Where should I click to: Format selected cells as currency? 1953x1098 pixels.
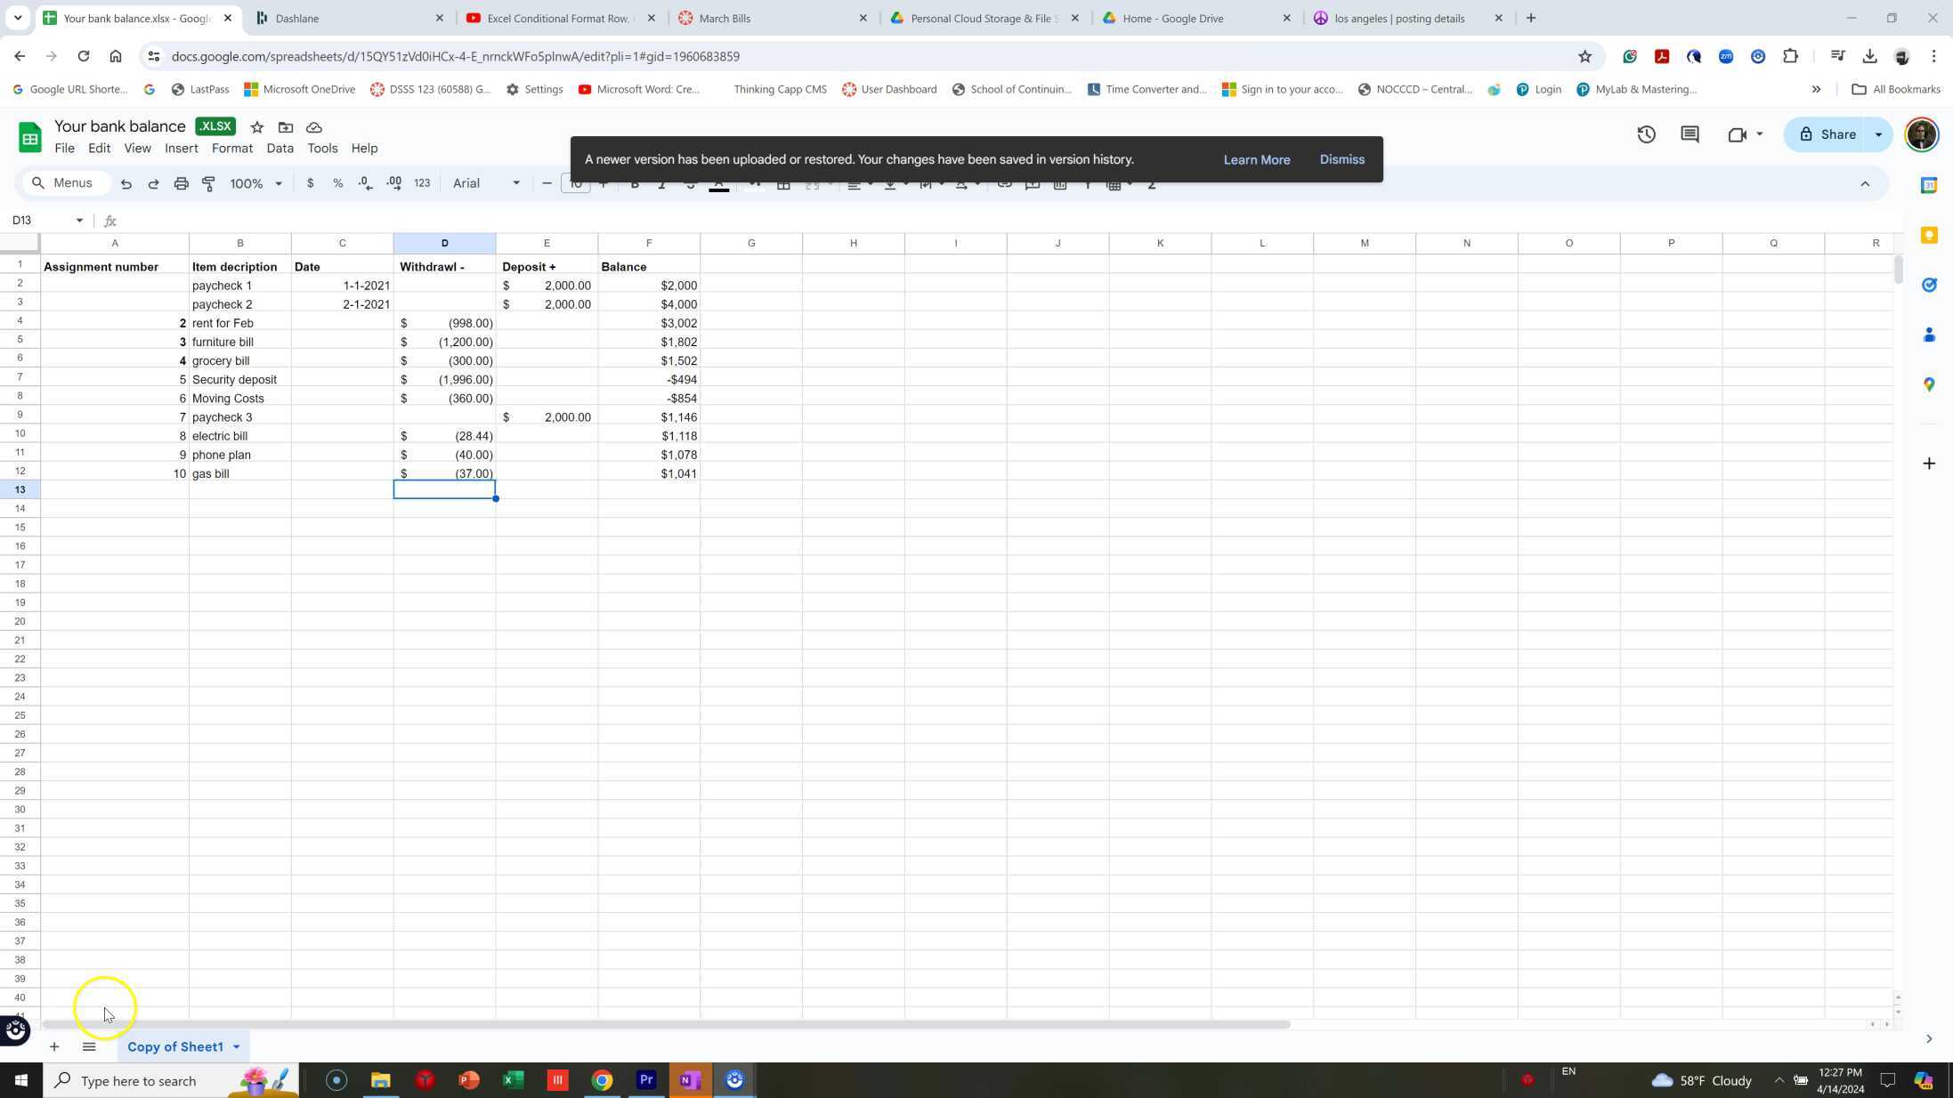point(310,183)
